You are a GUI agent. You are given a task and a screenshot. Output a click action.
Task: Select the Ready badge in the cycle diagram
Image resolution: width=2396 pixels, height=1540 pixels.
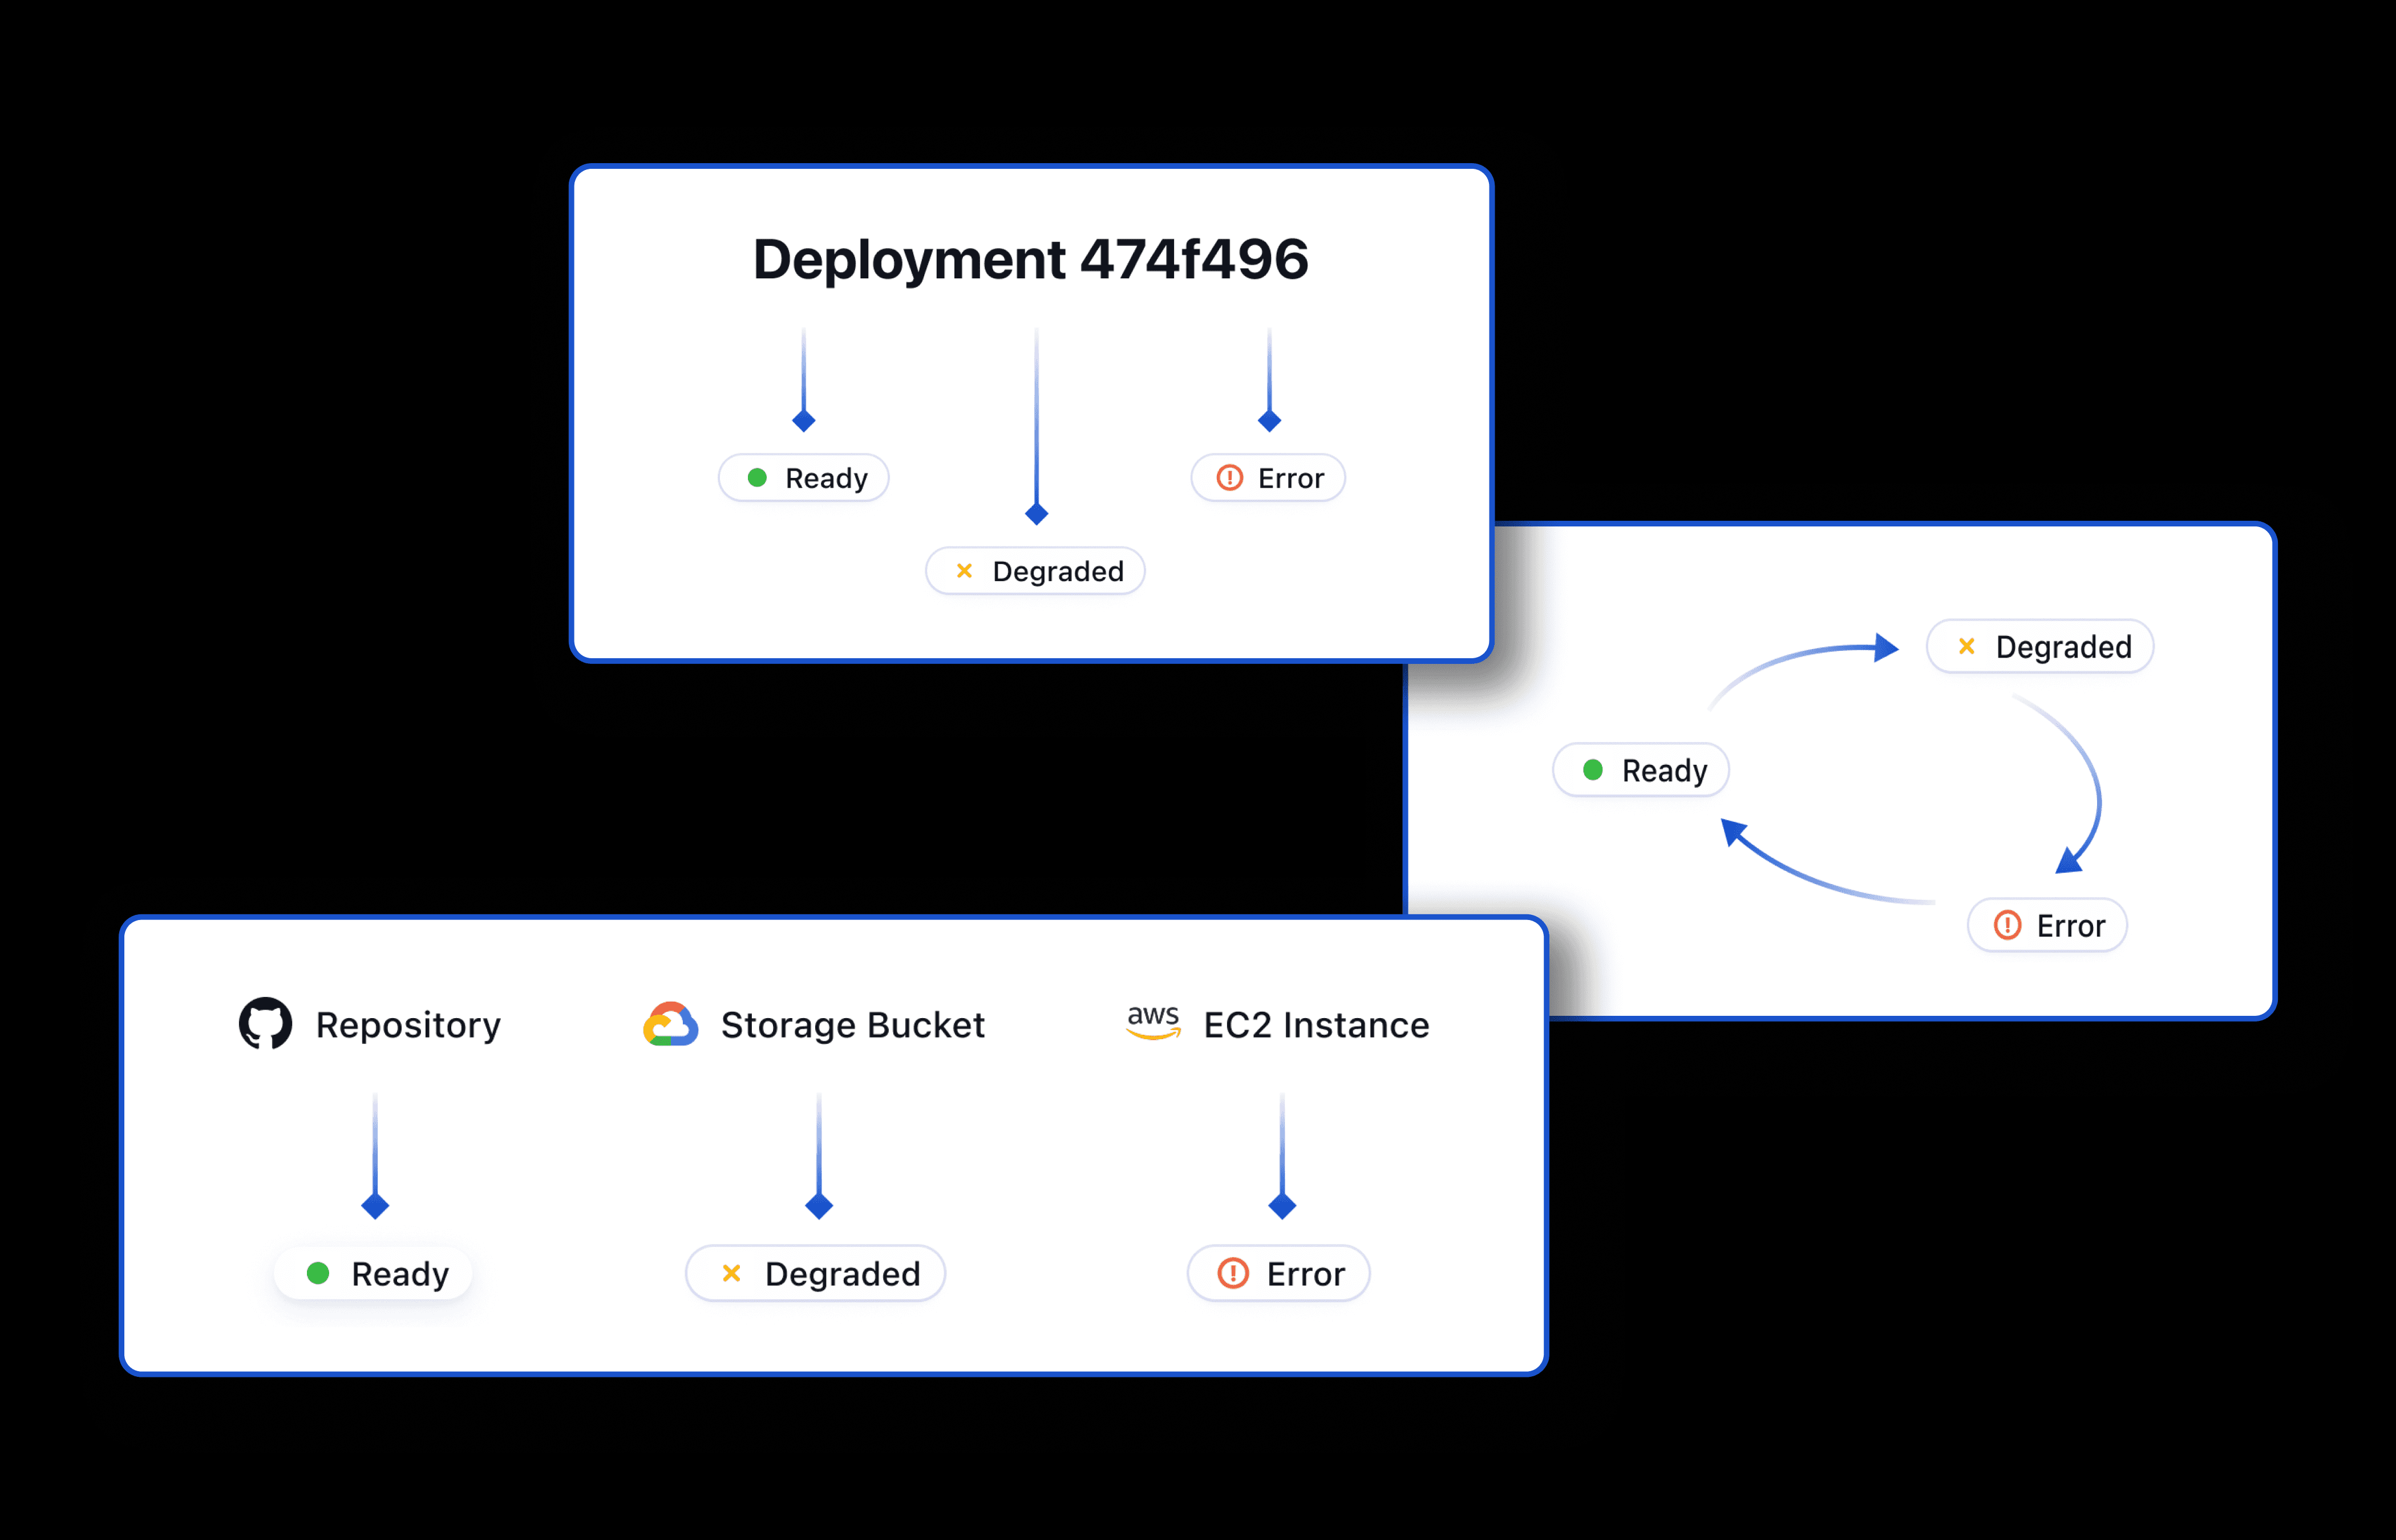tap(1641, 770)
